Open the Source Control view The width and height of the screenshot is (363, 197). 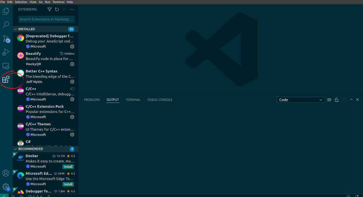(x=6, y=39)
